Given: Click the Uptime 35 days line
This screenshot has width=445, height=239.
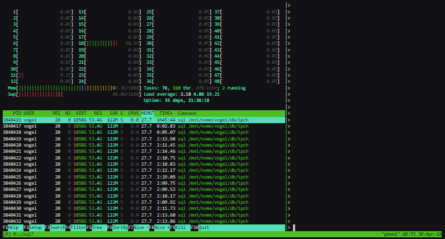Looking at the screenshot, I should [176, 101].
